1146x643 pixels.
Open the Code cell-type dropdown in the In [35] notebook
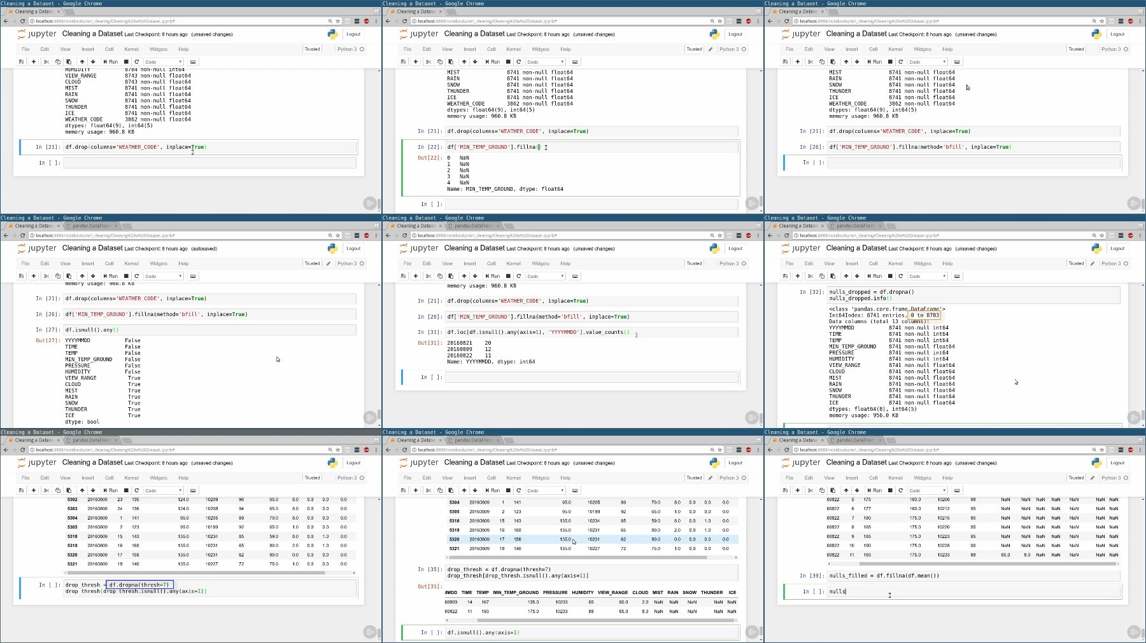point(546,490)
